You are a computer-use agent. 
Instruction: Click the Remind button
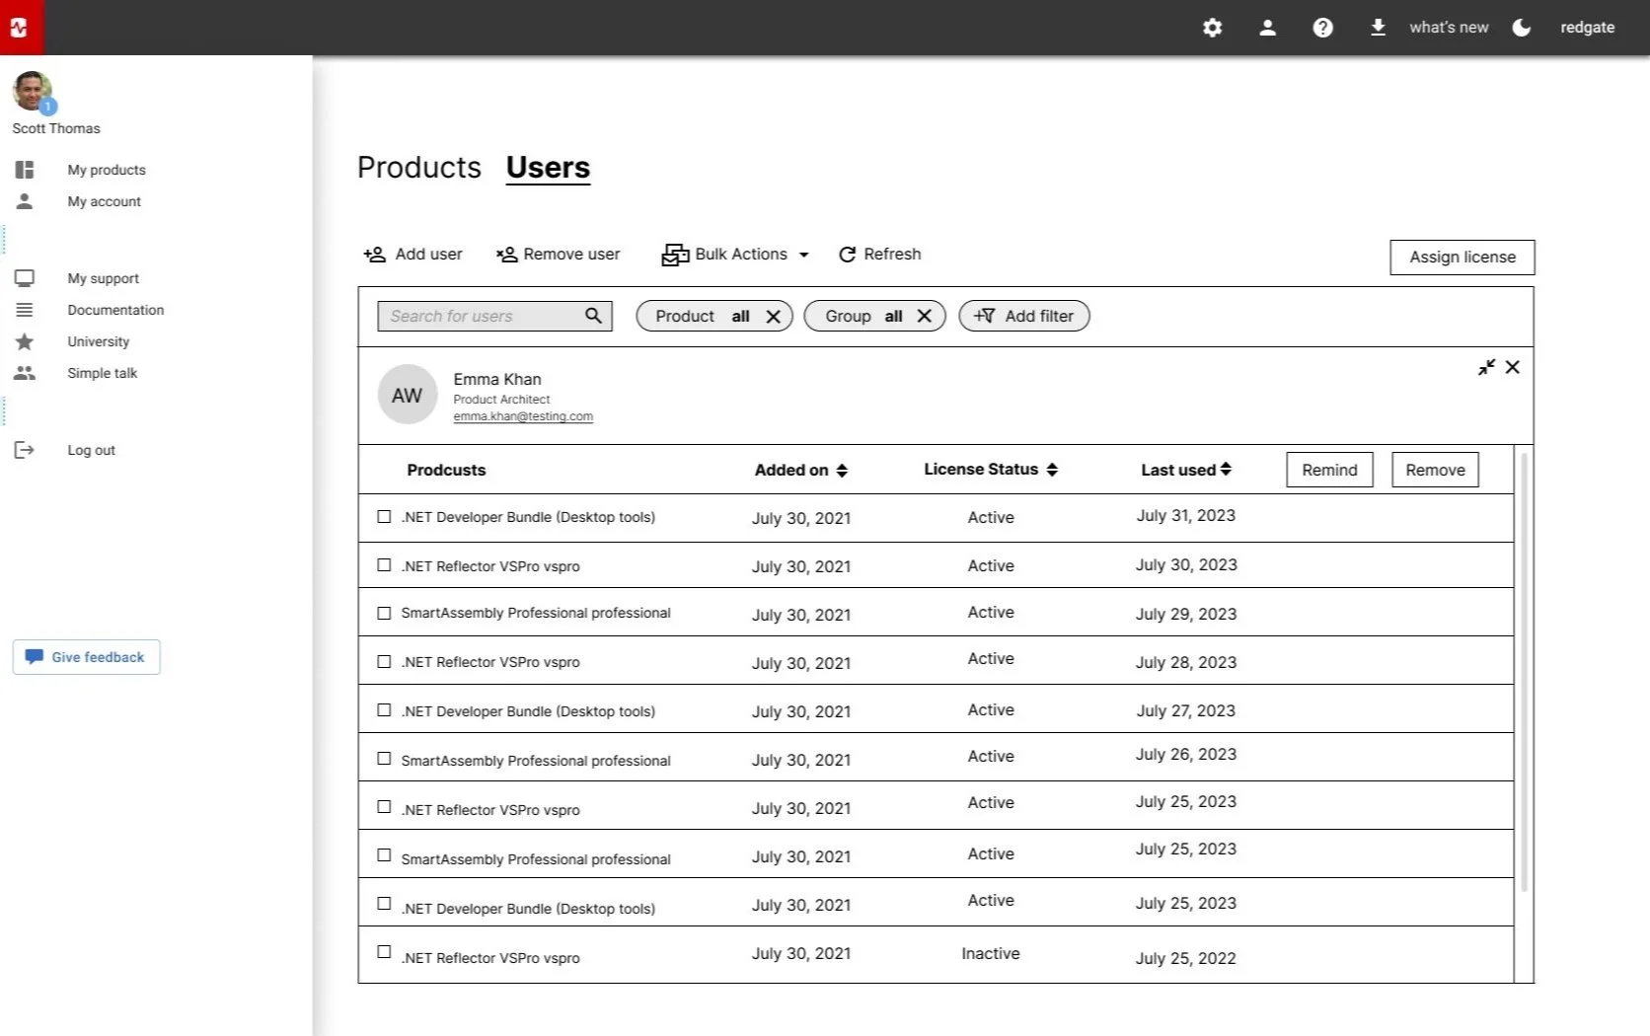[x=1329, y=470]
